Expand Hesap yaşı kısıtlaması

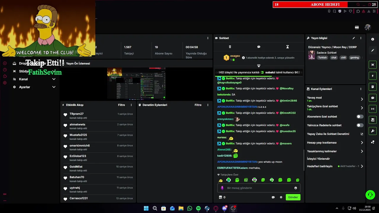click(362, 143)
